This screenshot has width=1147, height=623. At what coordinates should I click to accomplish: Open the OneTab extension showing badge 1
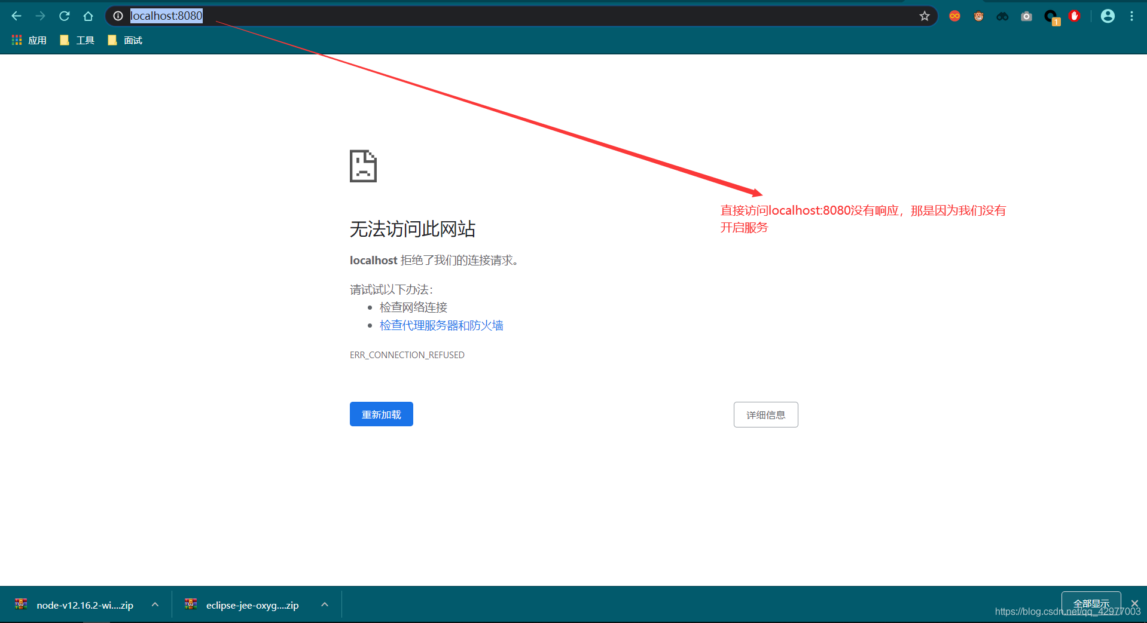[x=1051, y=16]
